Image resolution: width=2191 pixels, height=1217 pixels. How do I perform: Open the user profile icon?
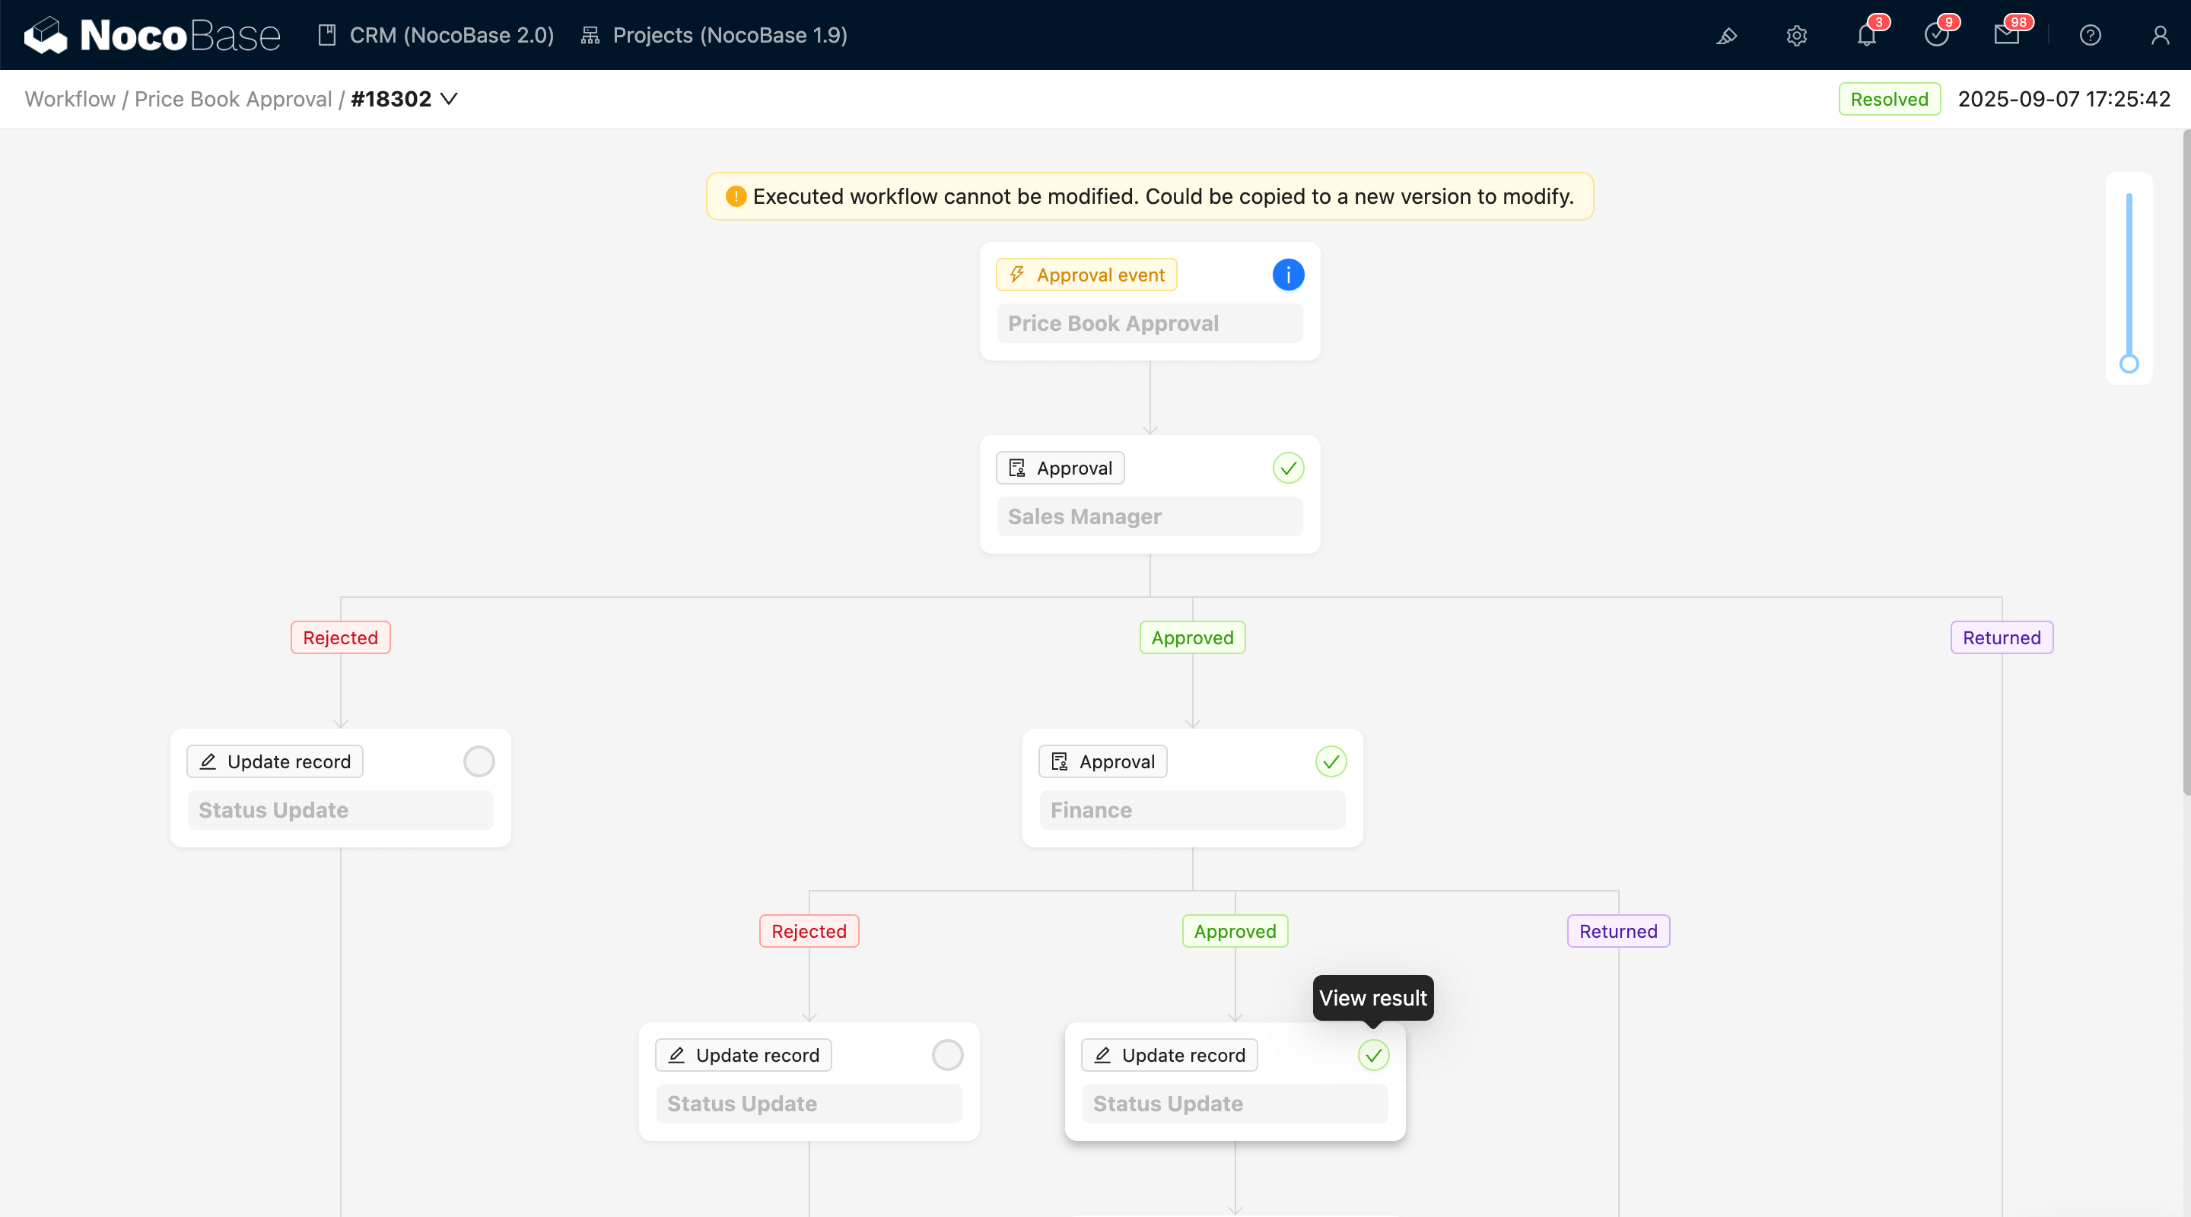2160,36
